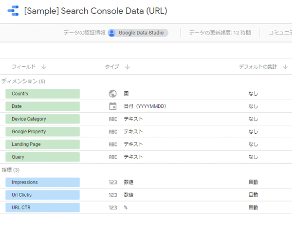Click the 123 type icon for URL CTR
Screen dimensions: 292x225
[113, 207]
